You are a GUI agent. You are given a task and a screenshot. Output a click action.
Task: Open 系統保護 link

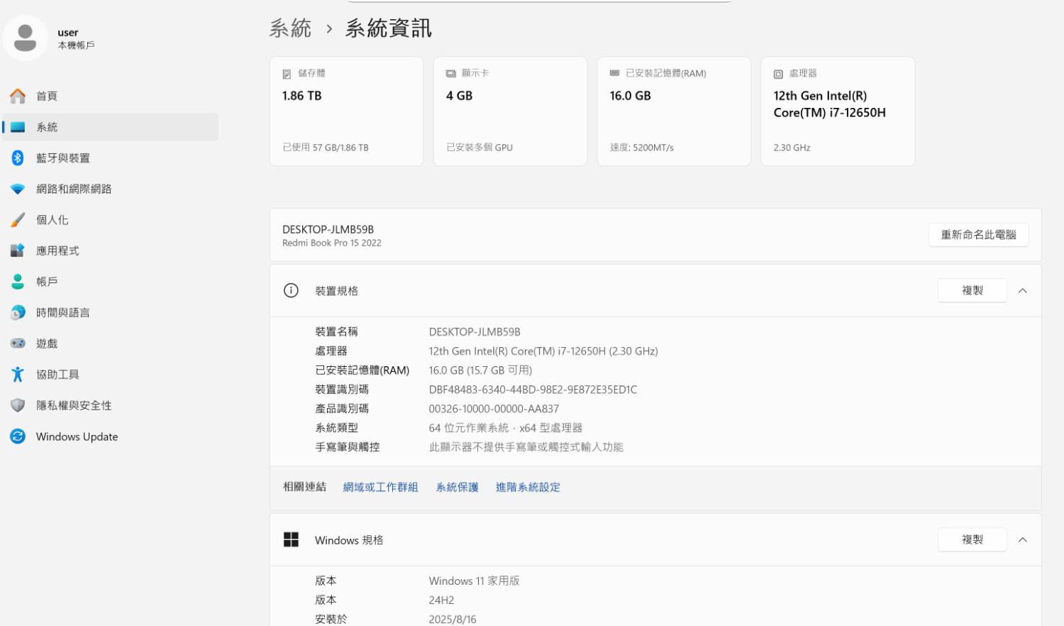[457, 487]
